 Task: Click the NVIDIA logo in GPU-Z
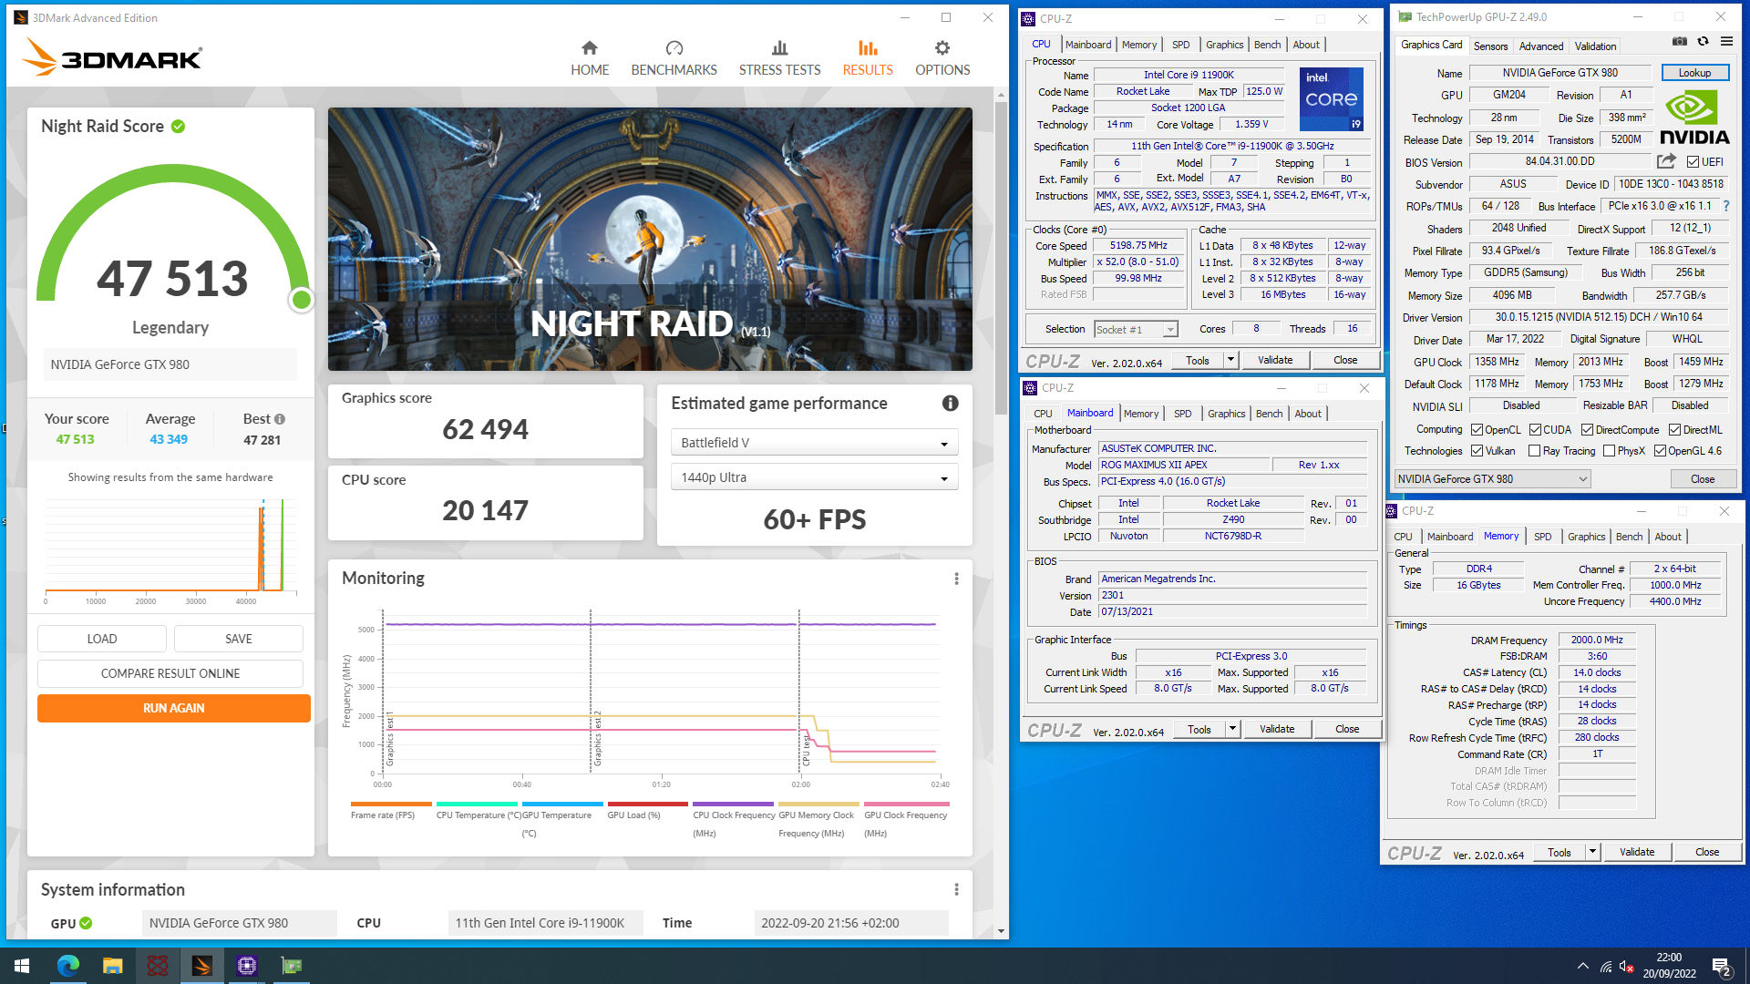(1694, 118)
